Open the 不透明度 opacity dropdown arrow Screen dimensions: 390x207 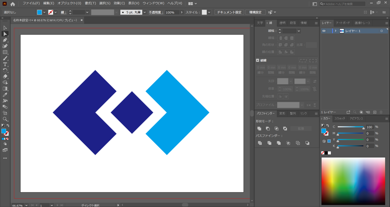[x=181, y=12]
